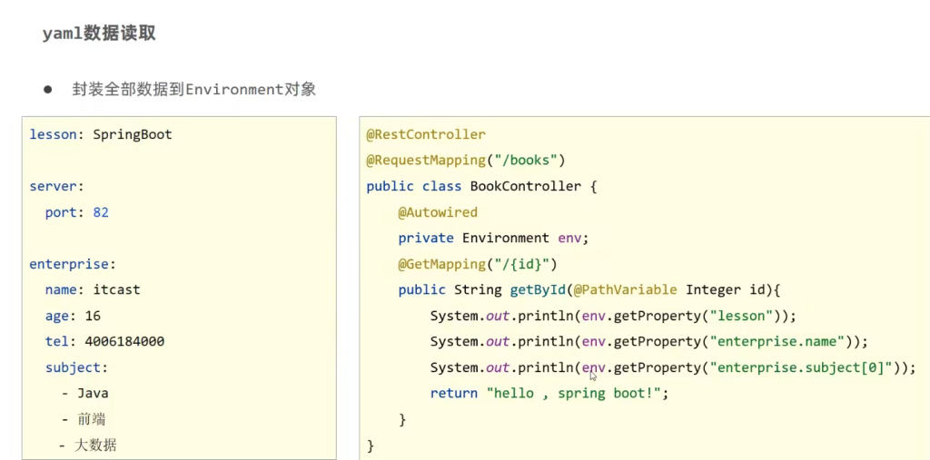The image size is (930, 460).
Task: Click the bullet text '封装全部数据到Environment对象'
Action: (x=193, y=90)
